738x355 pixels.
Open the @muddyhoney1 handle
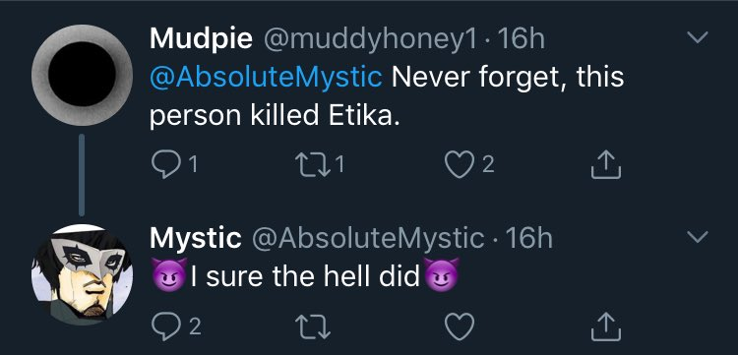click(x=369, y=39)
